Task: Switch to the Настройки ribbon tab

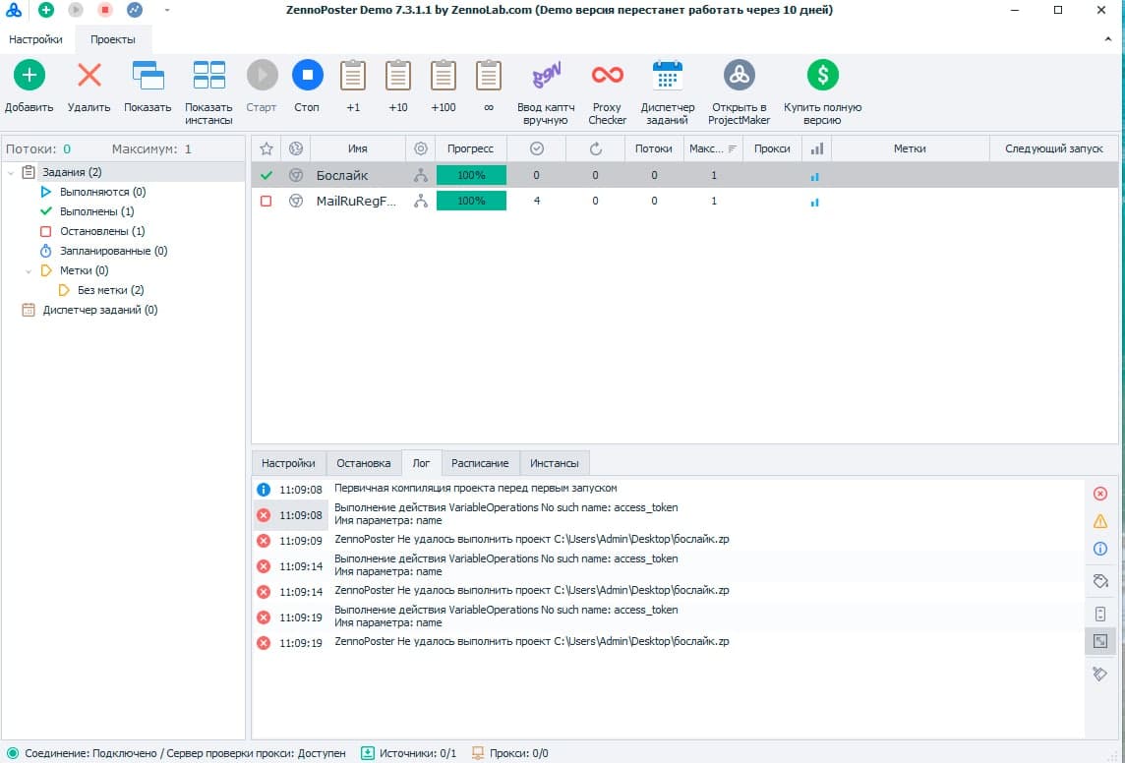Action: click(35, 39)
